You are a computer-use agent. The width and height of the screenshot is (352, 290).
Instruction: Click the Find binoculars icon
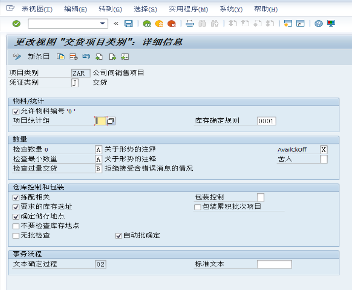coord(202,23)
